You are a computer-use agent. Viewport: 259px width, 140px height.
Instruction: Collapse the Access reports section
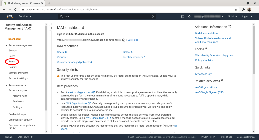click(6, 85)
